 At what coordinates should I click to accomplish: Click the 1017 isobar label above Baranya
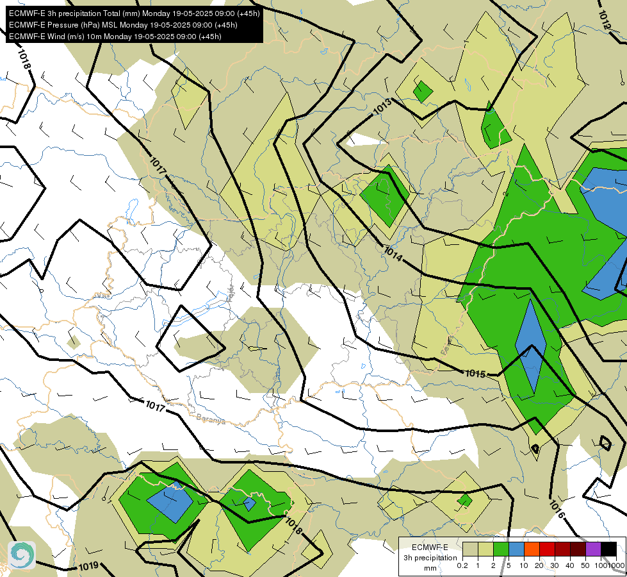155,406
